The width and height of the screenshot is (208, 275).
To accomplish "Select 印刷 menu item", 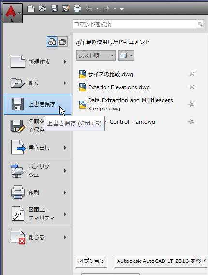I will click(37, 192).
